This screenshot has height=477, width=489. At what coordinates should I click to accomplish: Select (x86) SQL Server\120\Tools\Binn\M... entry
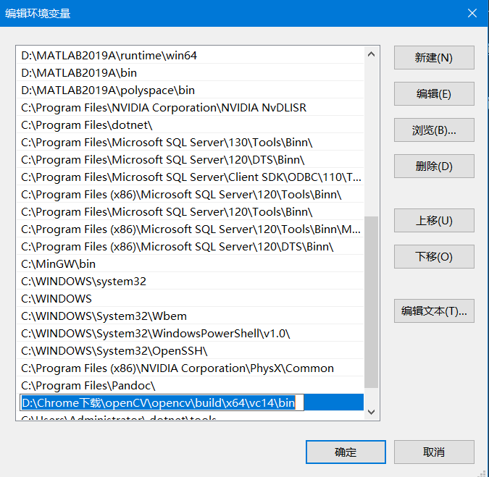click(x=190, y=229)
